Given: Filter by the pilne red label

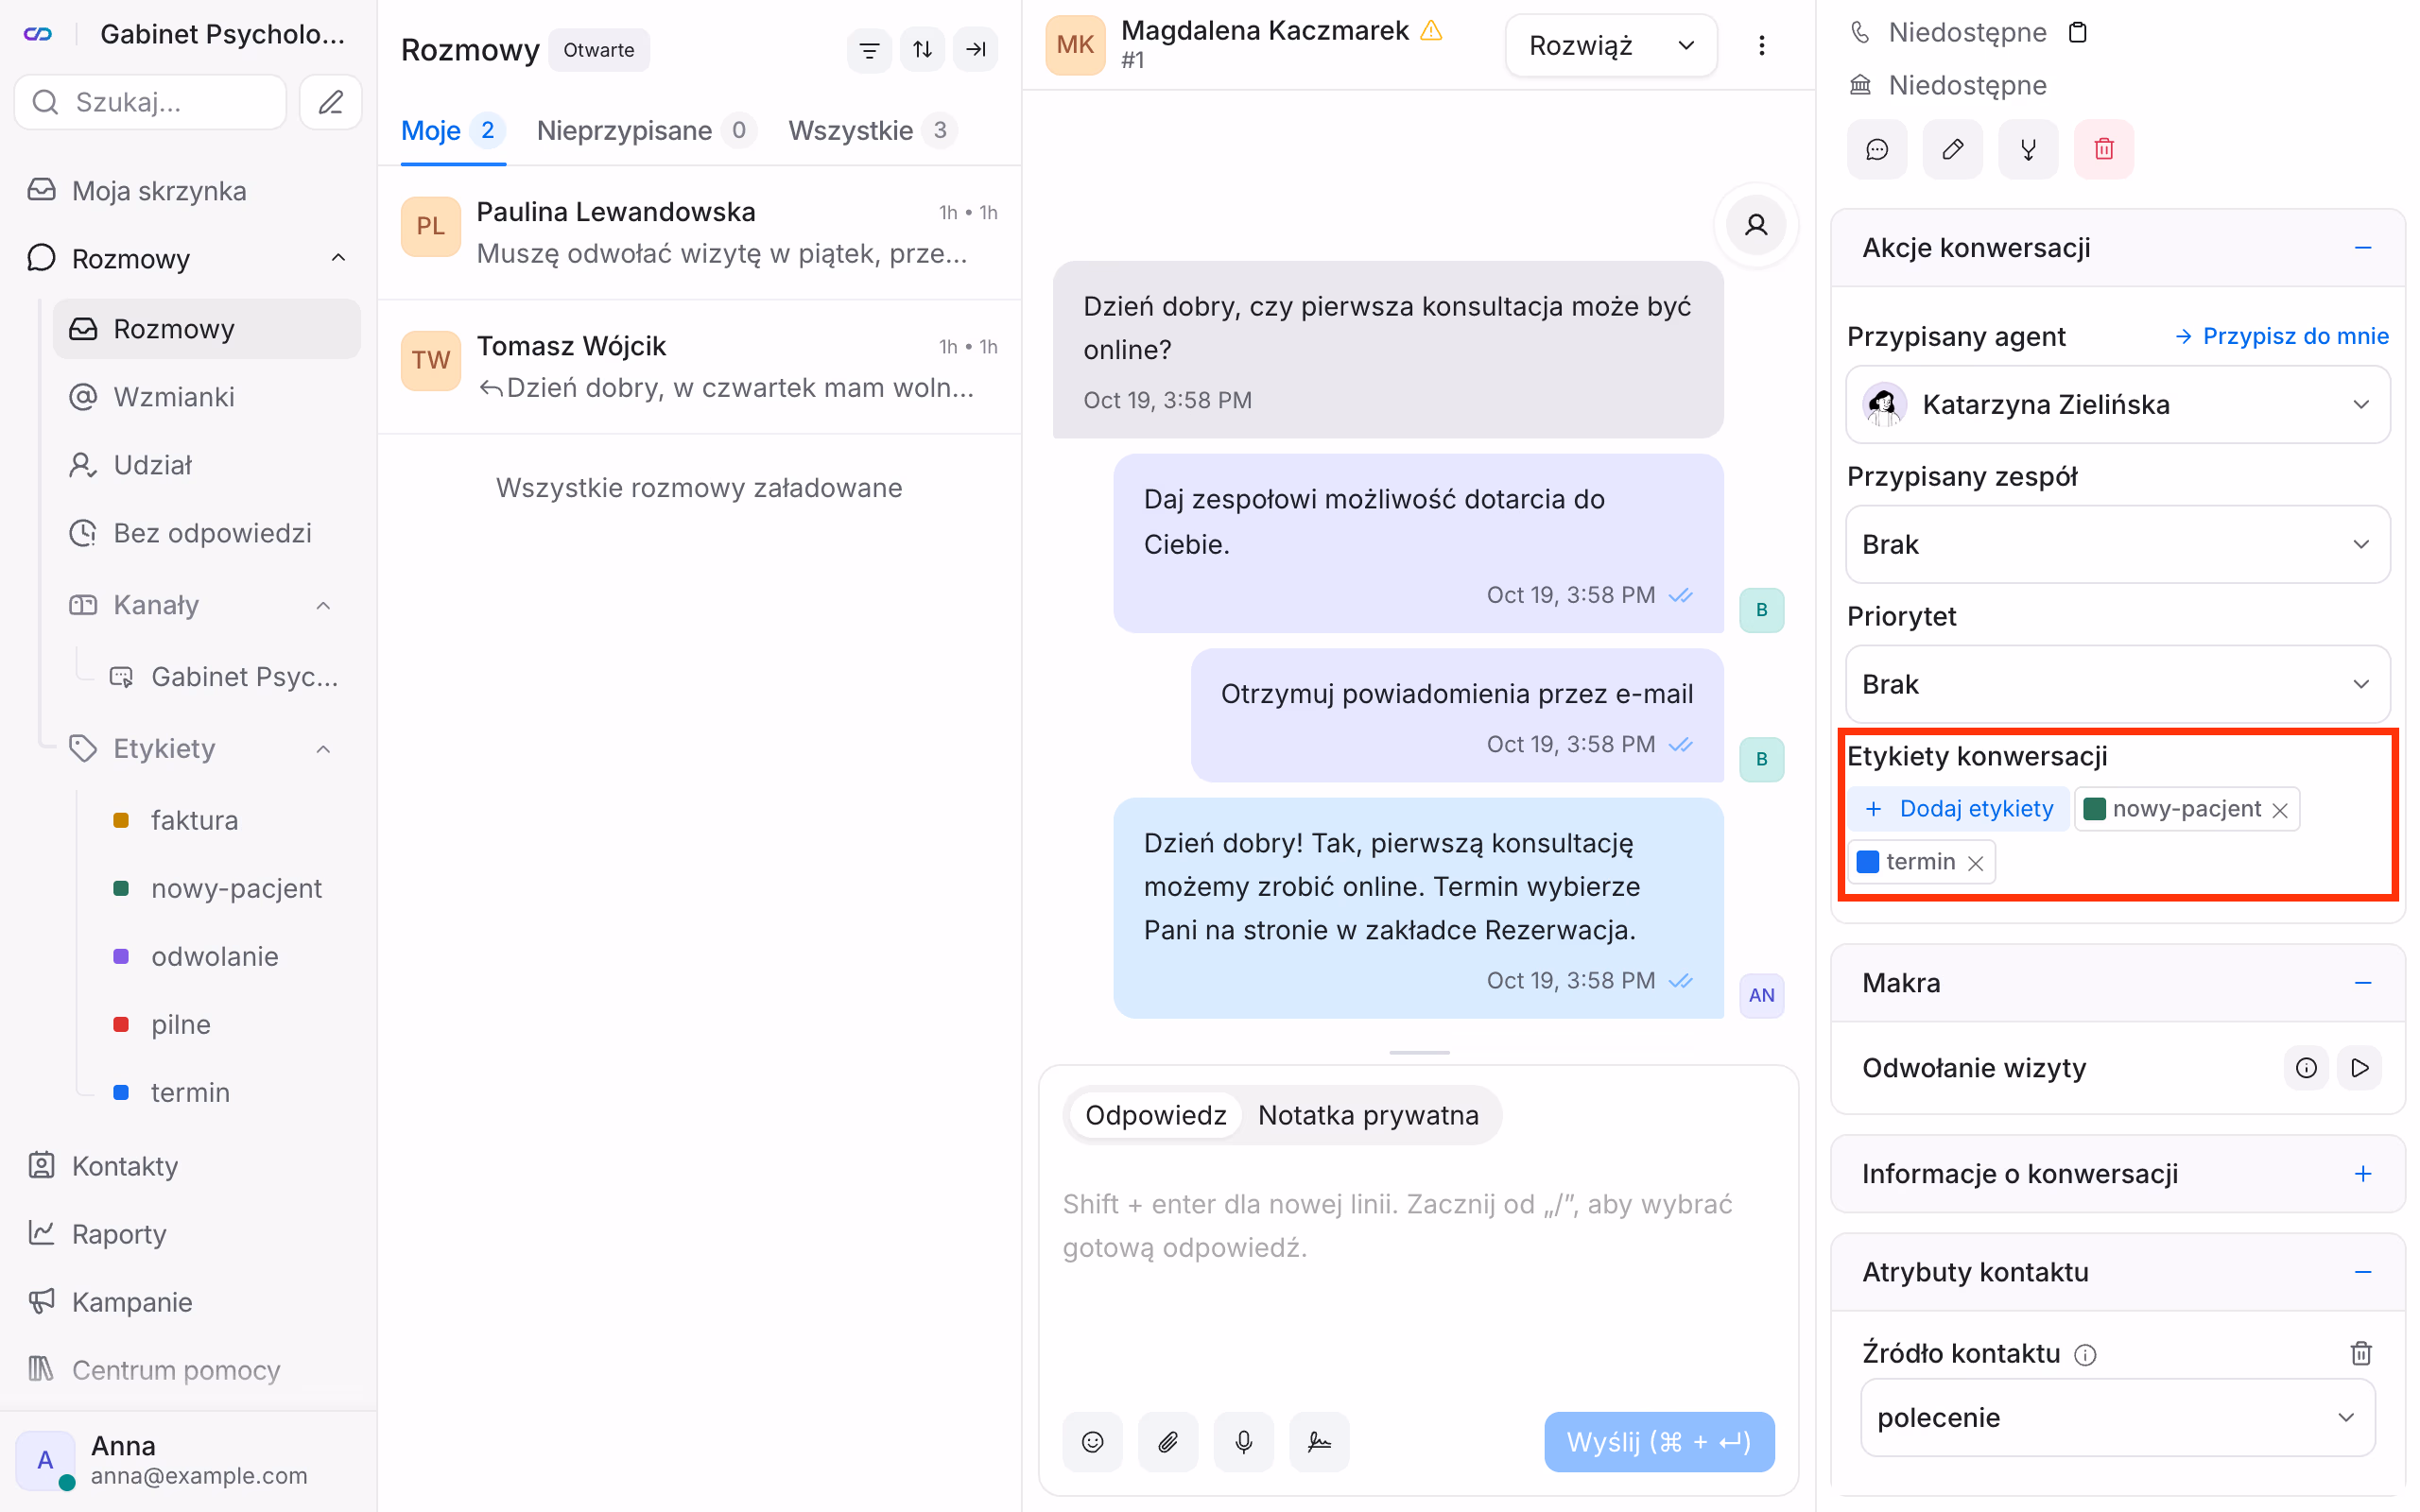Looking at the screenshot, I should (180, 1024).
